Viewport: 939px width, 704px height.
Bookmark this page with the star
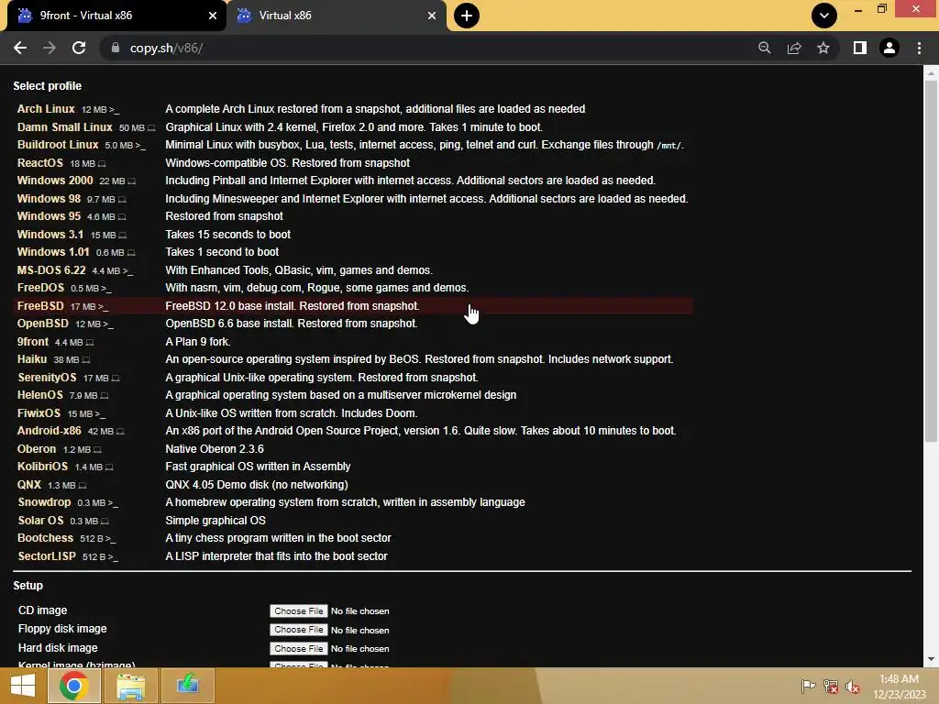[x=823, y=48]
